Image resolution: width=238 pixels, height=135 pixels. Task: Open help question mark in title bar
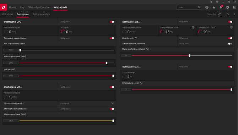coord(217,2)
